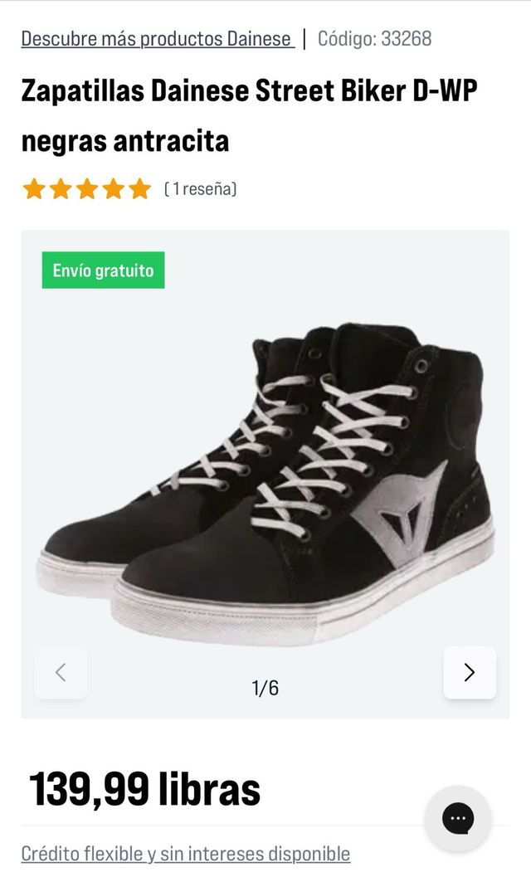
Task: Select the Código 33268 label
Action: pyautogui.click(x=373, y=37)
